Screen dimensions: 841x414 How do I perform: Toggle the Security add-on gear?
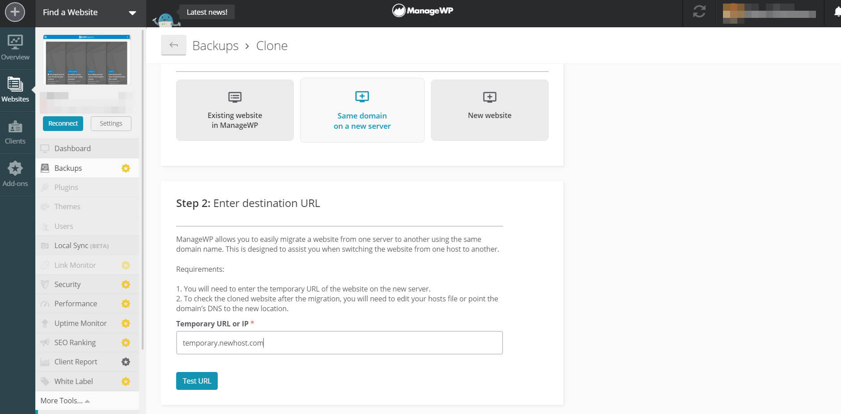tap(125, 284)
